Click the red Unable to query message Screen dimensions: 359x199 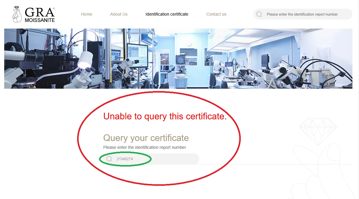tap(165, 116)
